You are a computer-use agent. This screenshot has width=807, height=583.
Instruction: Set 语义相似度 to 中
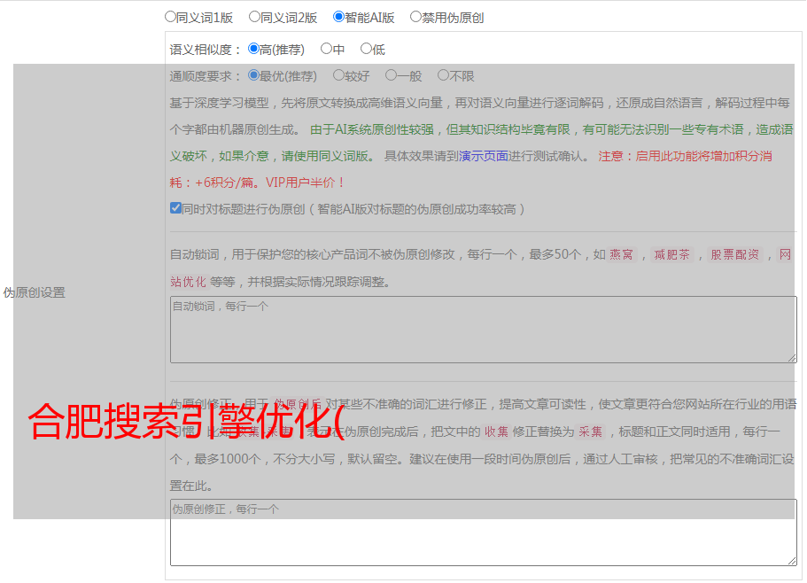click(326, 49)
